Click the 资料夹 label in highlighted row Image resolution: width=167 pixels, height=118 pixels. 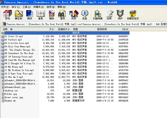tap(76, 33)
